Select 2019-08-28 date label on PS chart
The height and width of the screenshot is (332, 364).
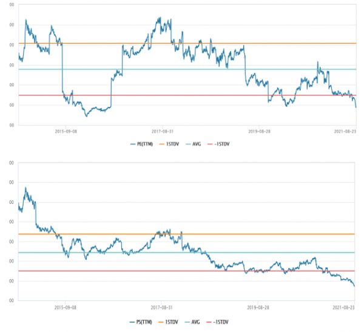click(259, 308)
